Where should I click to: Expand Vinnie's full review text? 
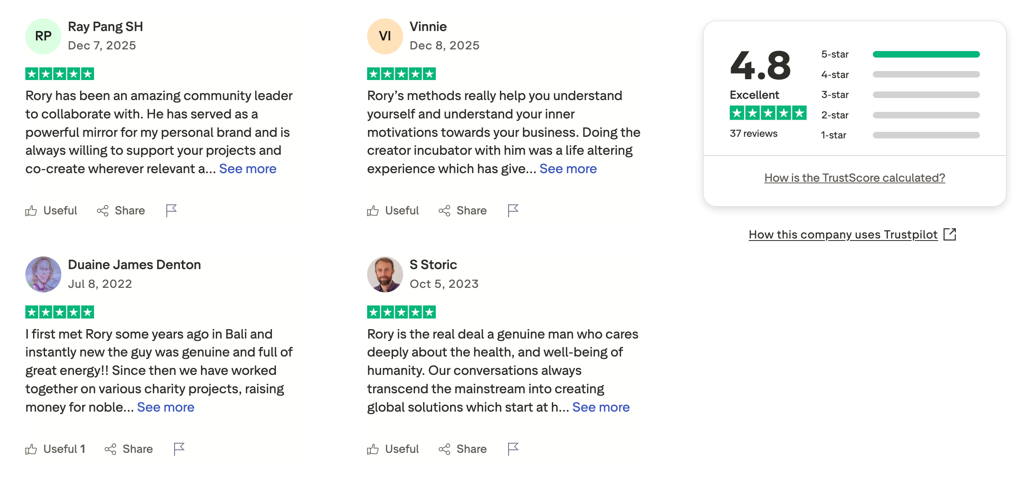point(568,169)
